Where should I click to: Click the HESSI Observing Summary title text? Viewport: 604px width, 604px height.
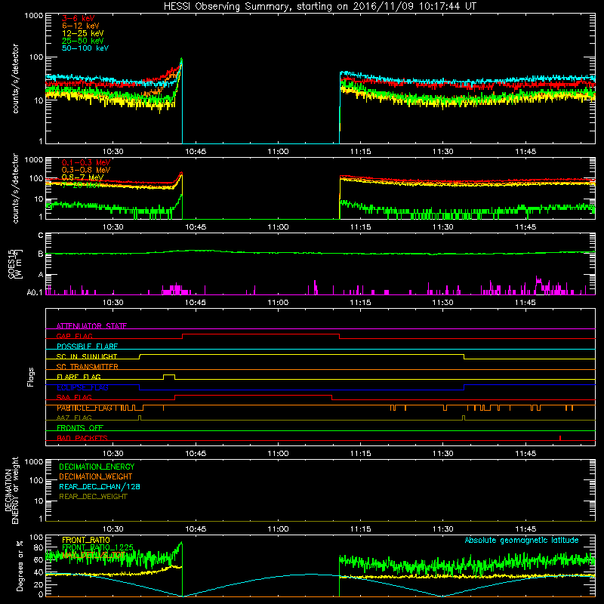pos(319,7)
